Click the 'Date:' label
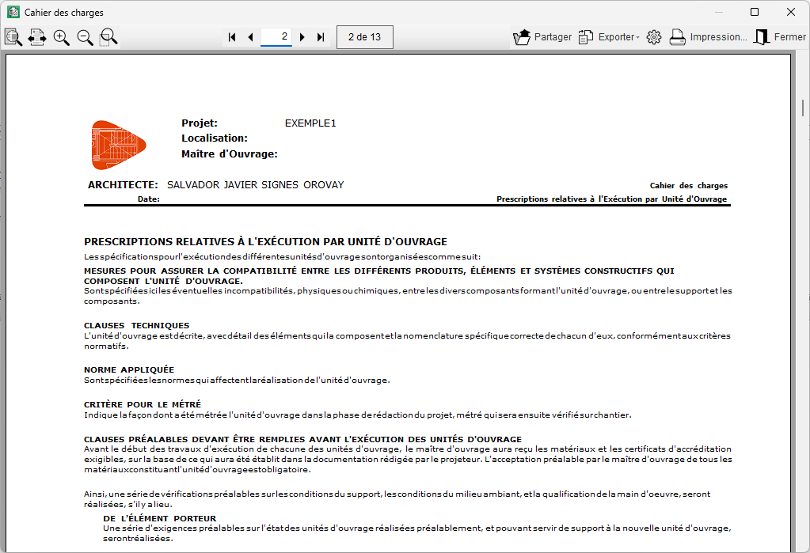810x553 pixels. (149, 199)
